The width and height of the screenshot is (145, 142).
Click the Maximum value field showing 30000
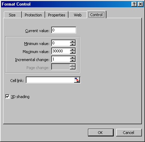click(61, 51)
